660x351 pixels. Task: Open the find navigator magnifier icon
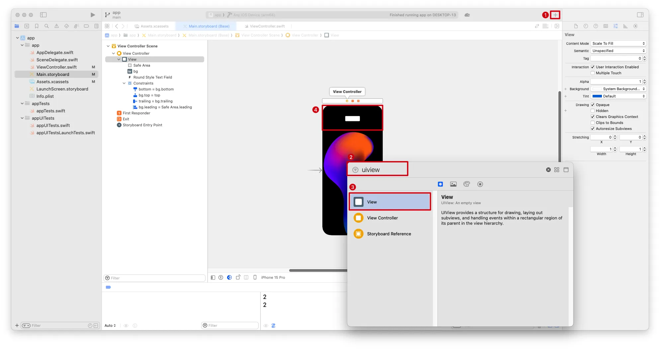click(x=46, y=26)
